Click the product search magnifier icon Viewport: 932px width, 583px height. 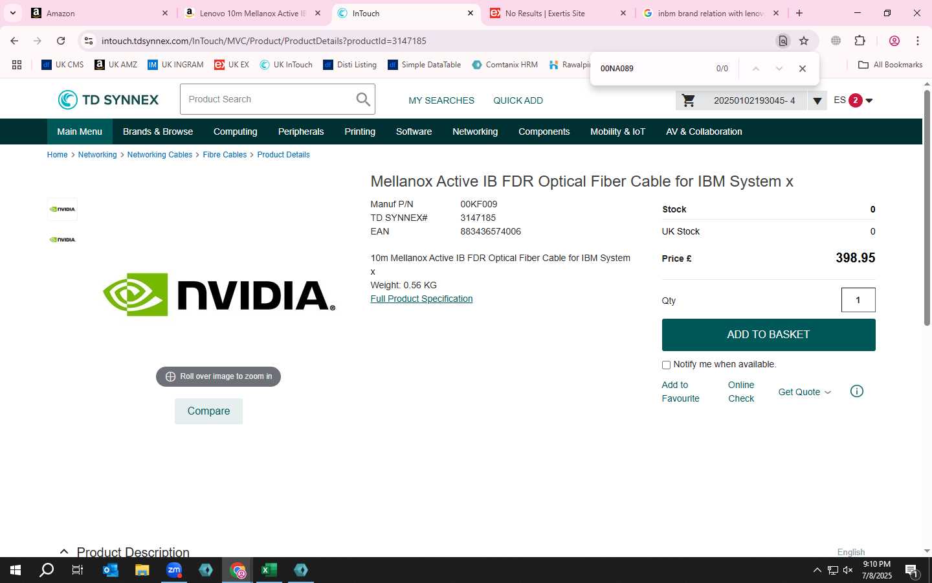point(363,99)
